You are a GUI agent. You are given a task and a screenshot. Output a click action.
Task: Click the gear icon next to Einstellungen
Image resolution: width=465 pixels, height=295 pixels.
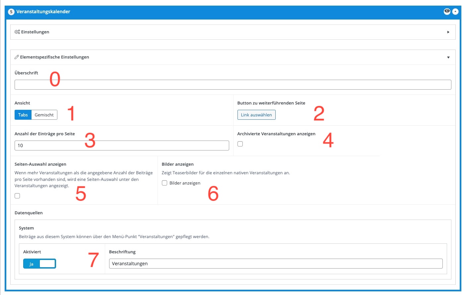[x=17, y=32]
